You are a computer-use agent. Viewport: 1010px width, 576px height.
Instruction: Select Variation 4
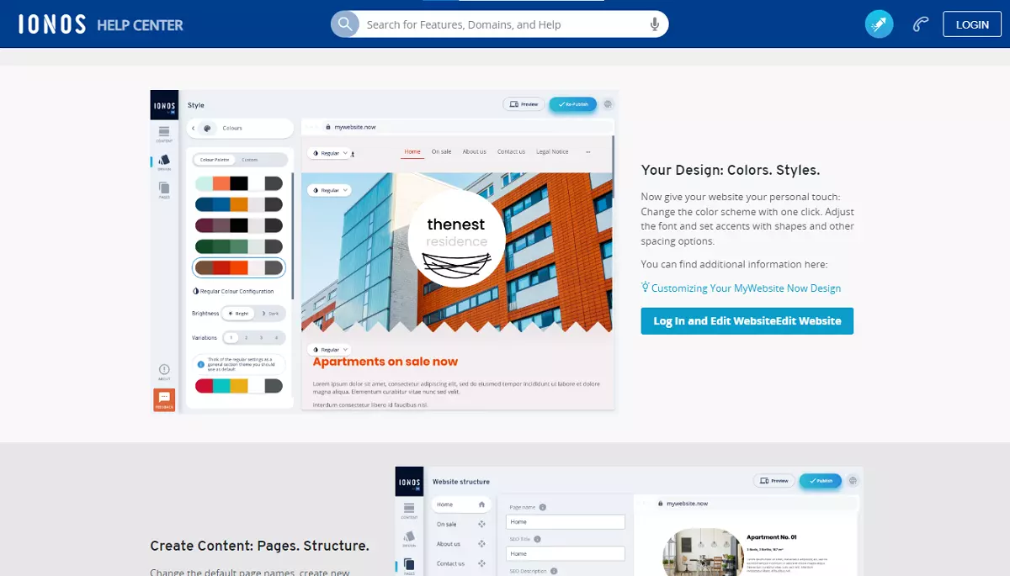(276, 337)
